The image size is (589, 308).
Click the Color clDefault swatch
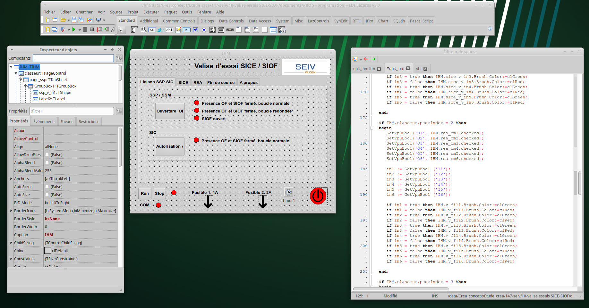pos(47,251)
